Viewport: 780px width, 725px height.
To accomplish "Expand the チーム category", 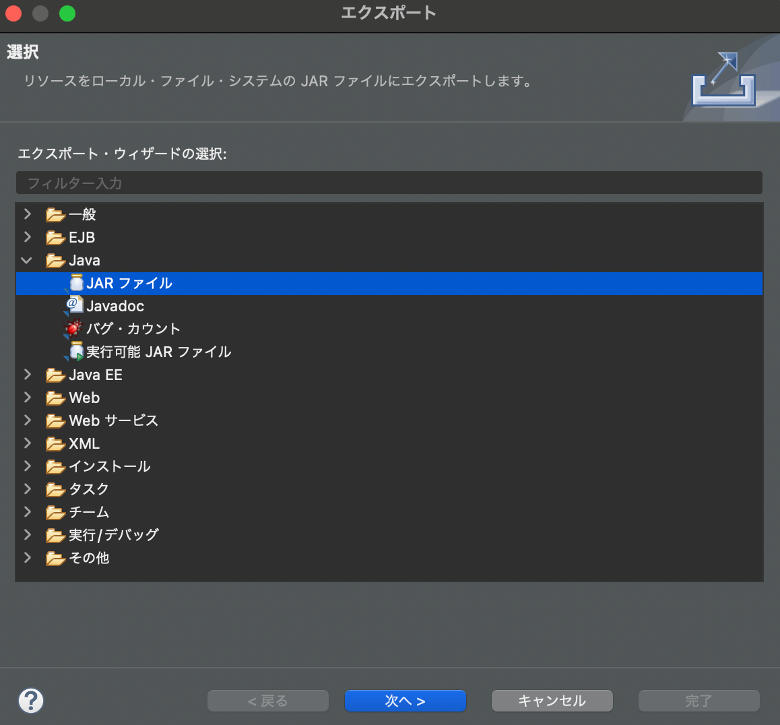I will click(28, 511).
